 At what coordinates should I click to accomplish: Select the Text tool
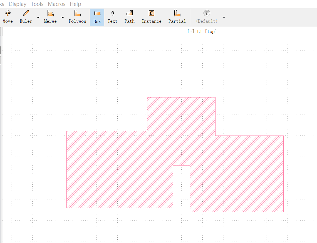click(112, 17)
